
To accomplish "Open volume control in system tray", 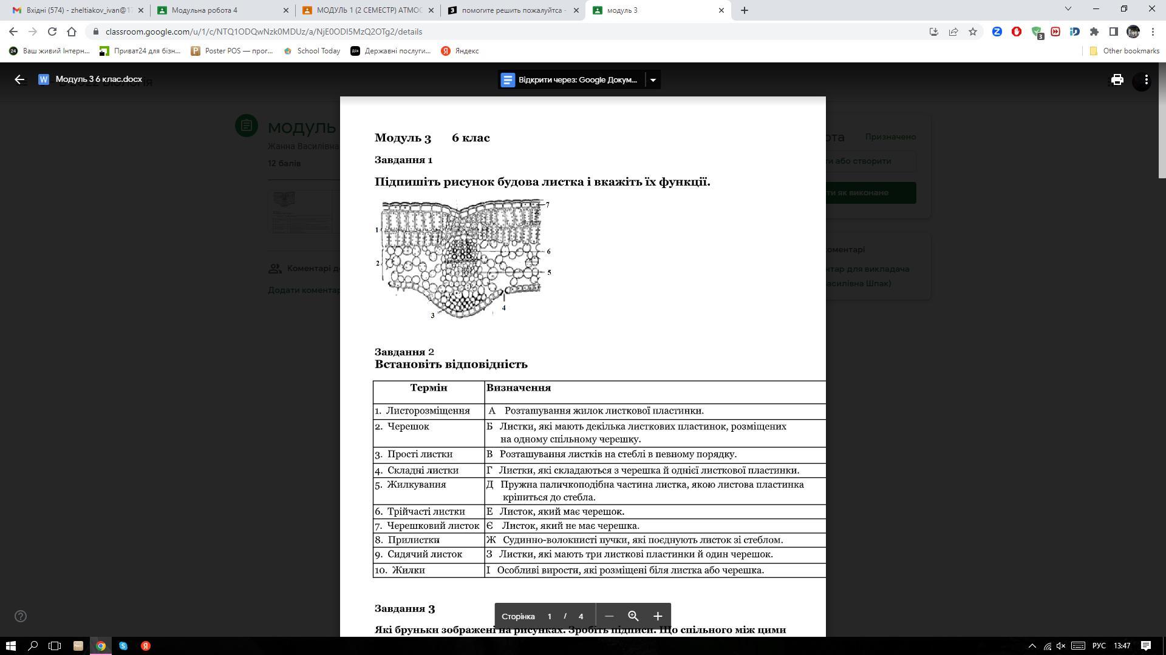I will point(1061,646).
